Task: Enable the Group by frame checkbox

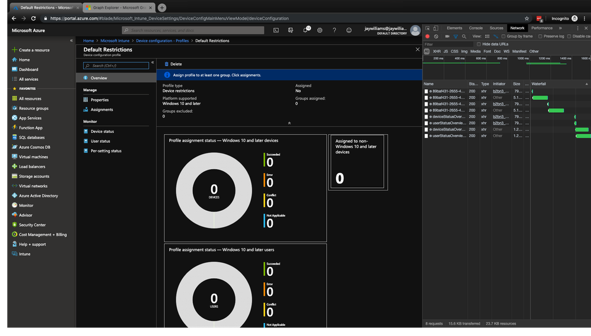Action: pyautogui.click(x=503, y=37)
